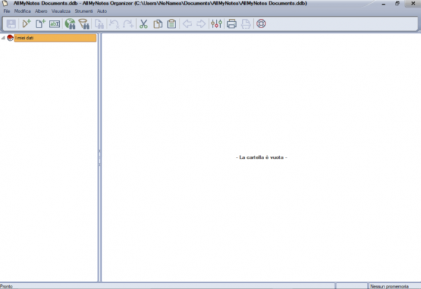Close the AllMyNotes Organizer window
The width and height of the screenshot is (421, 289).
413,3
